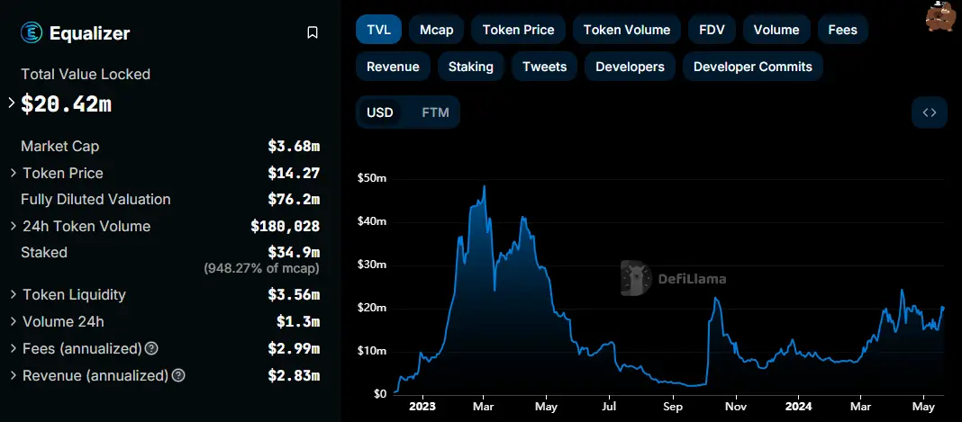Image resolution: width=962 pixels, height=422 pixels.
Task: Toggle the Token Volume chart metric
Action: point(626,30)
